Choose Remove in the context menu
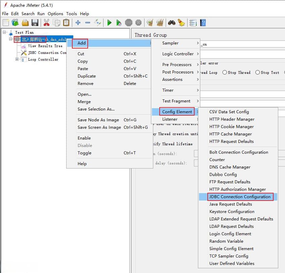This screenshot has width=285, height=273. [x=109, y=84]
